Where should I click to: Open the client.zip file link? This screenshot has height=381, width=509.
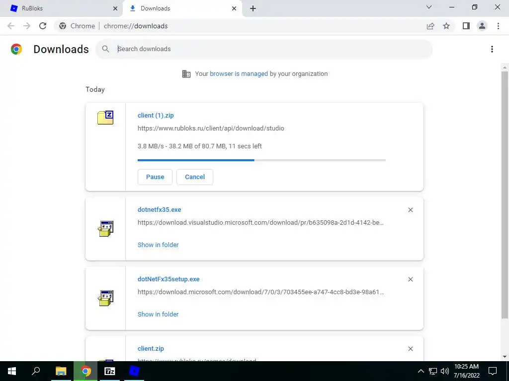pos(151,349)
